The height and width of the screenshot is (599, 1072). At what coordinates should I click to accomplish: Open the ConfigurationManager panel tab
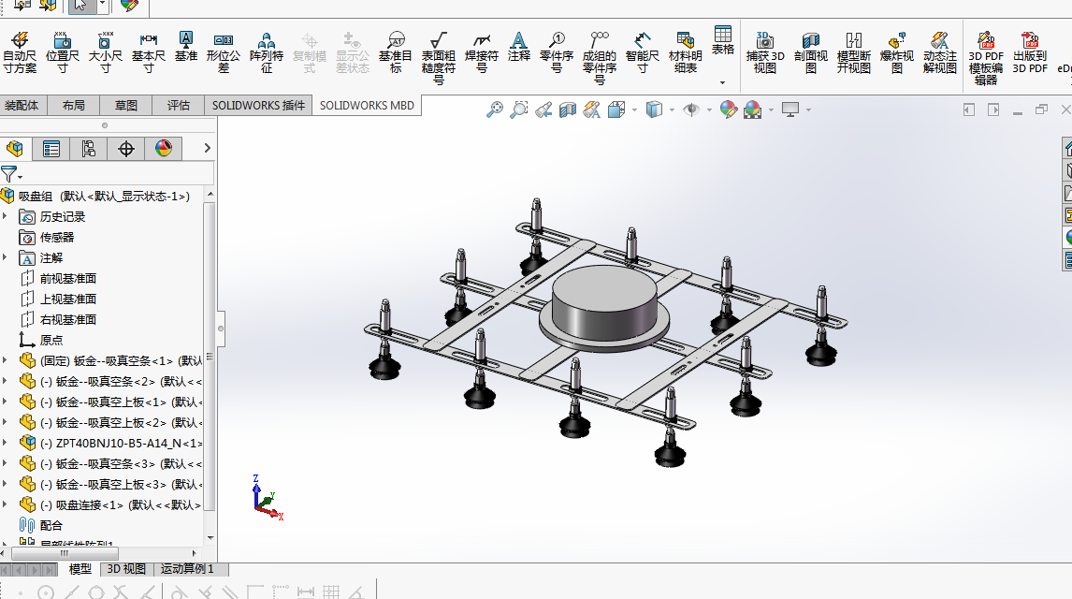pos(88,149)
